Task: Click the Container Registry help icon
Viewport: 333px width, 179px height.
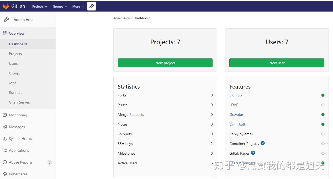Action: click(263, 143)
